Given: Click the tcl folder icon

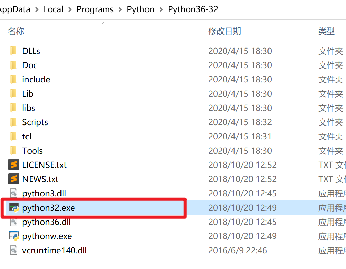Looking at the screenshot, I should tap(14, 136).
